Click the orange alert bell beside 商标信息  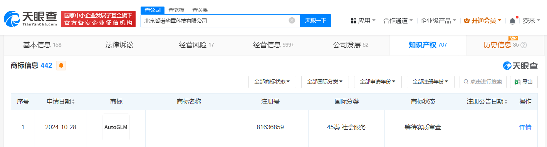[x=61, y=66]
